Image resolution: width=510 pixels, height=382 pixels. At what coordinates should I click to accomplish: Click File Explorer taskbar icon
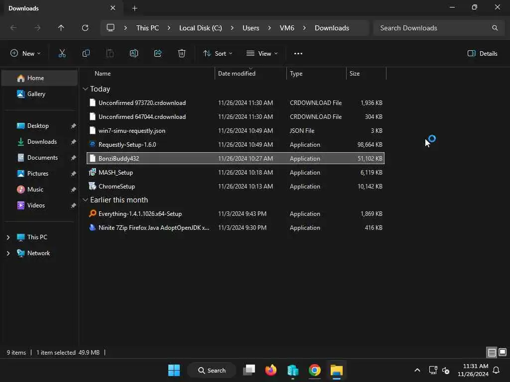point(337,370)
